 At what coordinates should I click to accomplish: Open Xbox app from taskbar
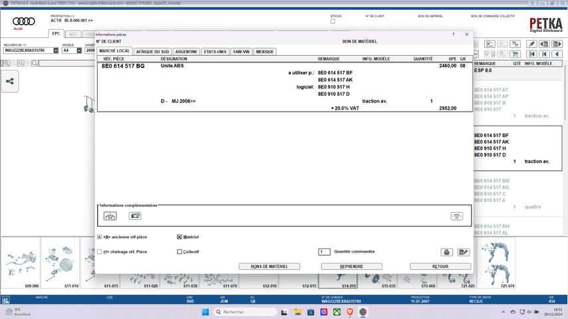coord(337,312)
